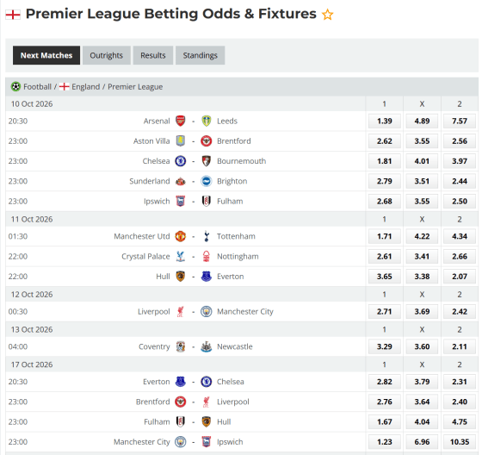The image size is (482, 455).
Task: Open the Premier League breadcrumb link
Action: pos(135,87)
